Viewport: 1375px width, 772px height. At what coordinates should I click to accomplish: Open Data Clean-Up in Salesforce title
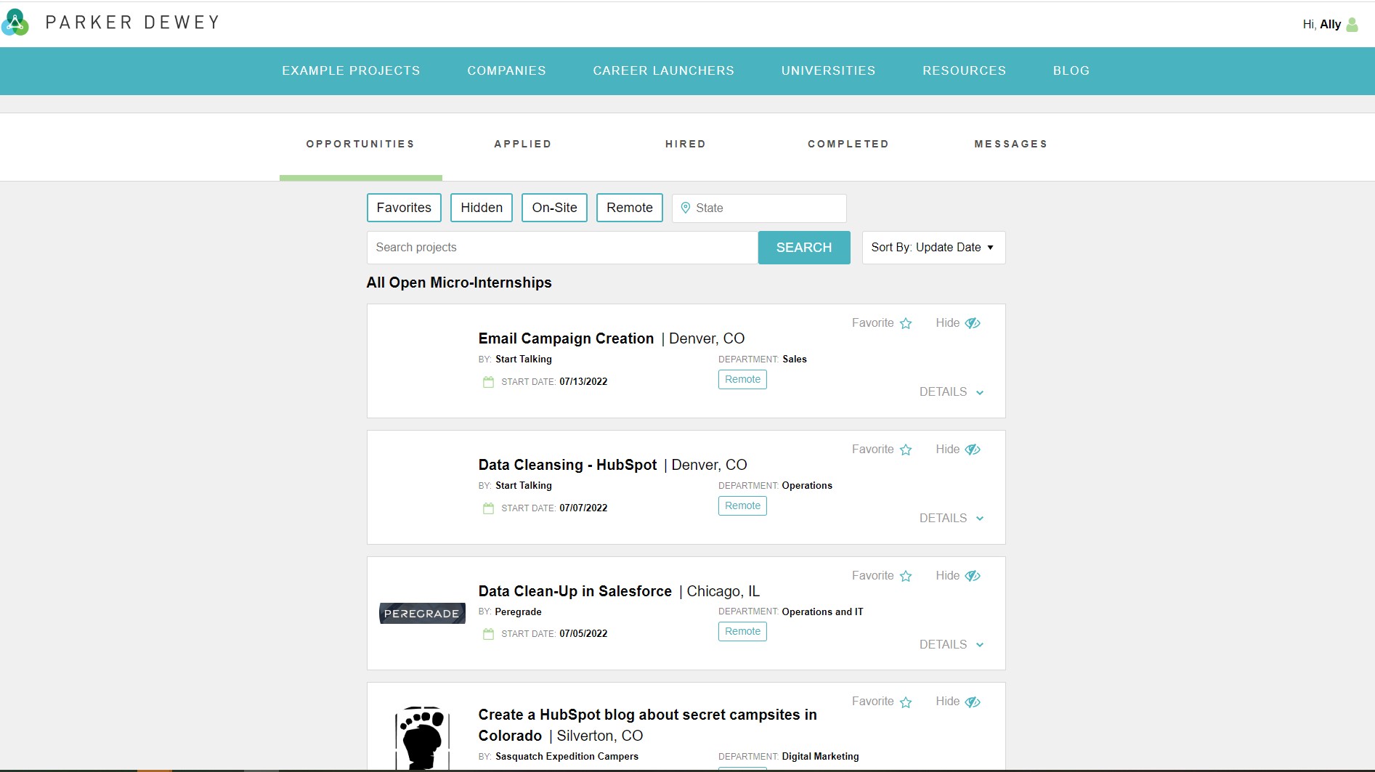575,591
